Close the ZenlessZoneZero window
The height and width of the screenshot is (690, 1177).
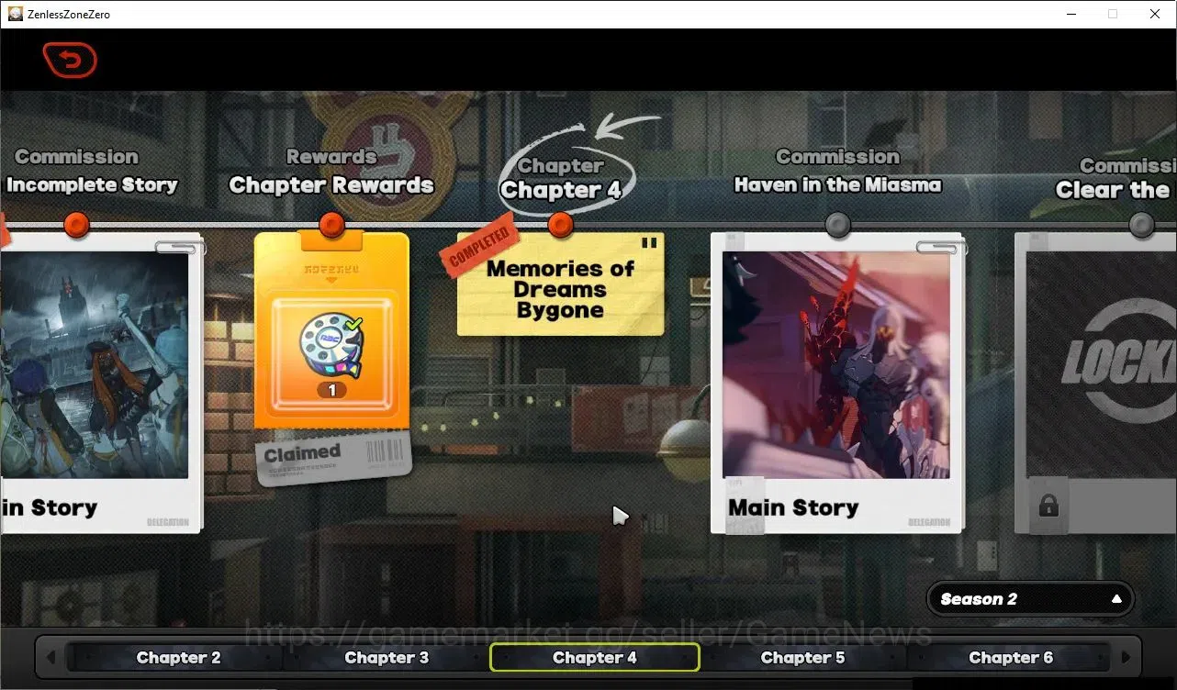[1155, 14]
